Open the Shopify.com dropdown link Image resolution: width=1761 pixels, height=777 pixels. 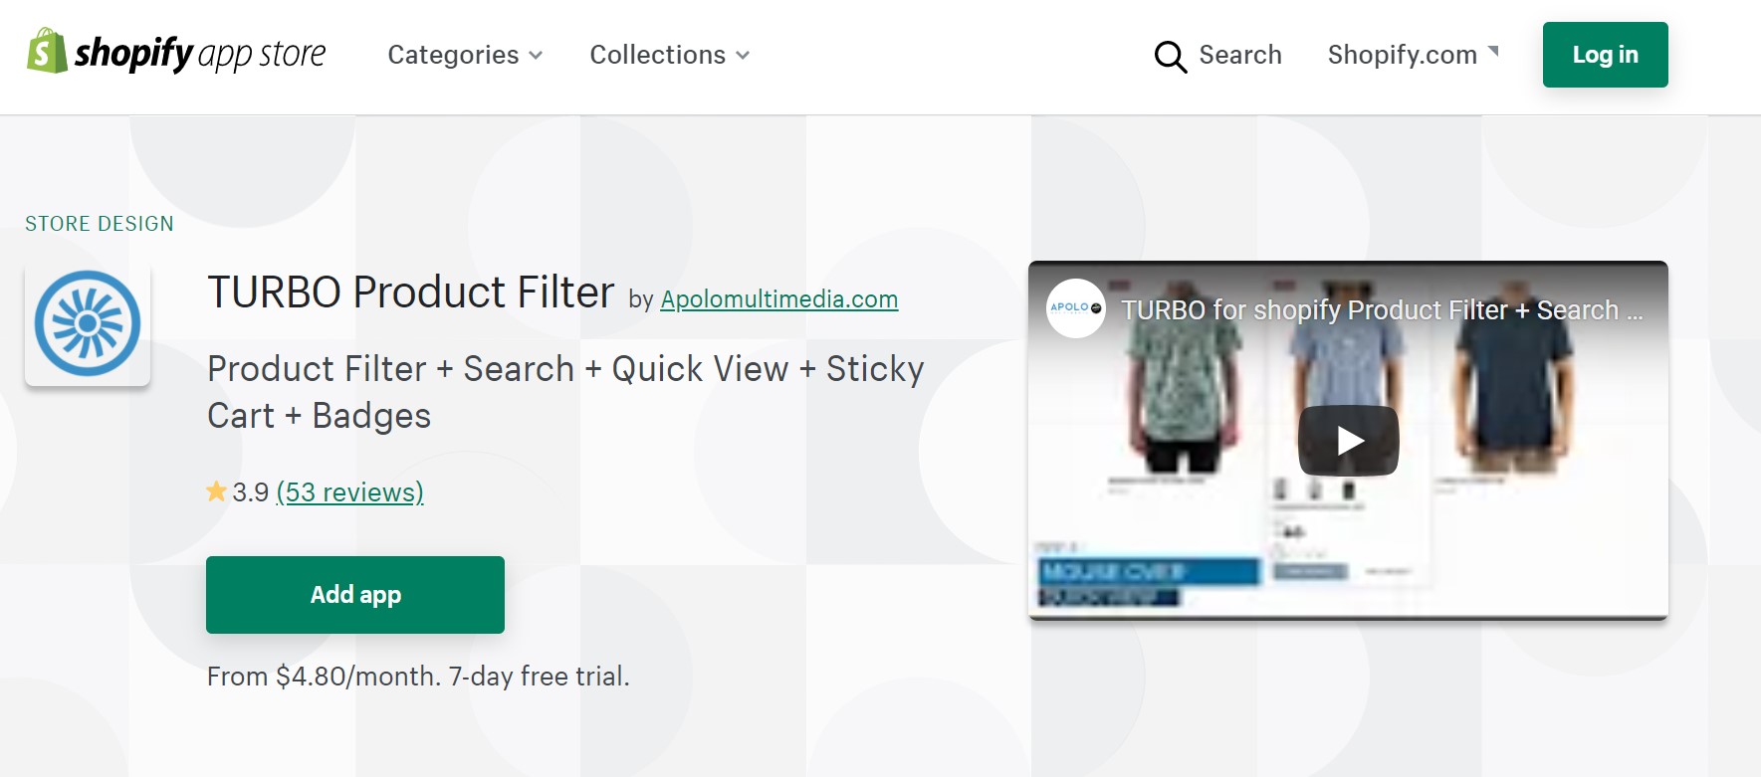click(1402, 55)
